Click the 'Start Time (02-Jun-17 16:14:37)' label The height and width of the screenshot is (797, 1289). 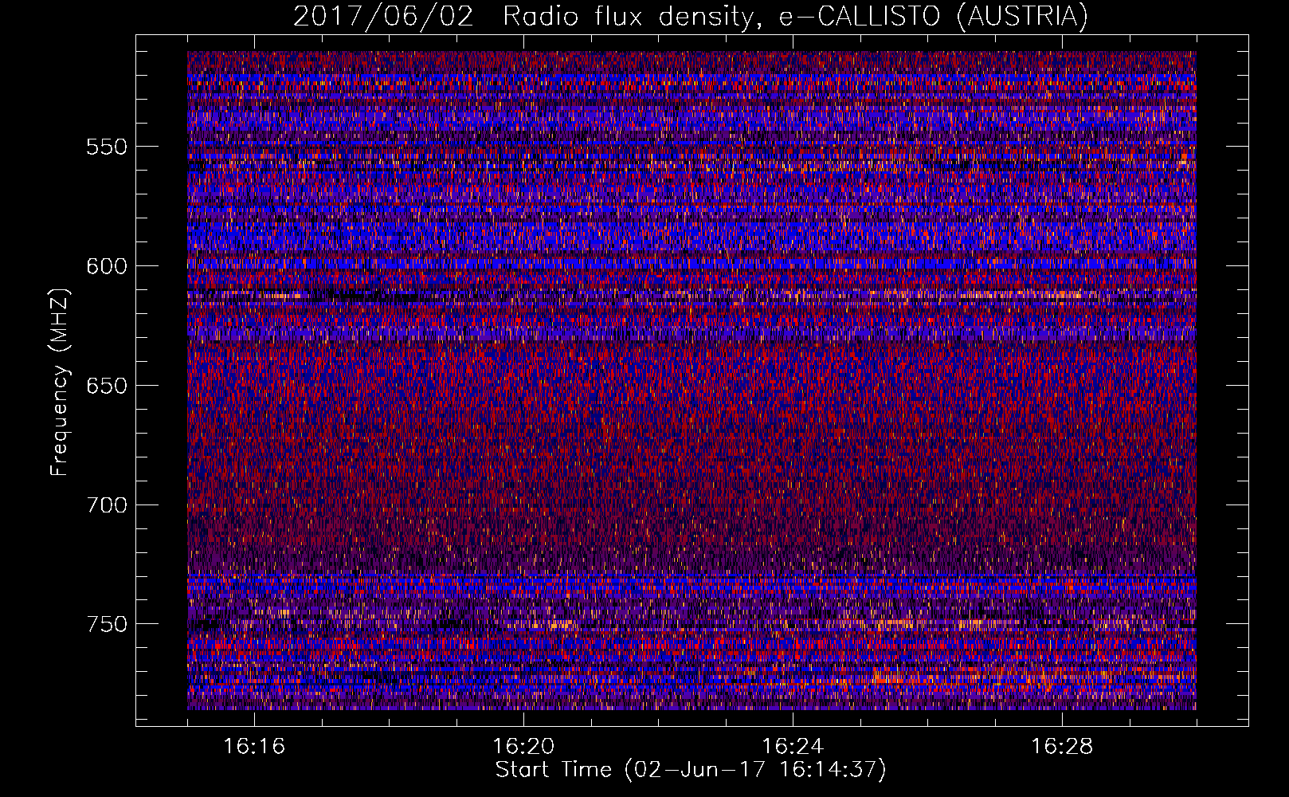[691, 769]
